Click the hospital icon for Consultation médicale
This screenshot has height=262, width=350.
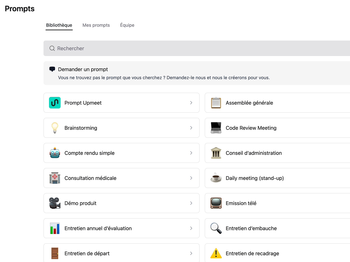point(55,178)
